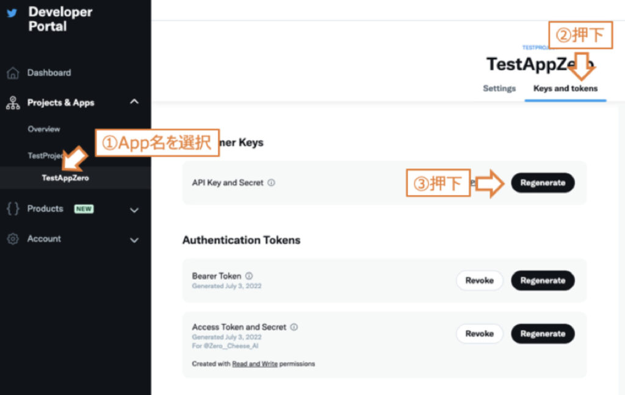The height and width of the screenshot is (395, 625).
Task: Regenerate the API Key and Secret
Action: [x=543, y=183]
